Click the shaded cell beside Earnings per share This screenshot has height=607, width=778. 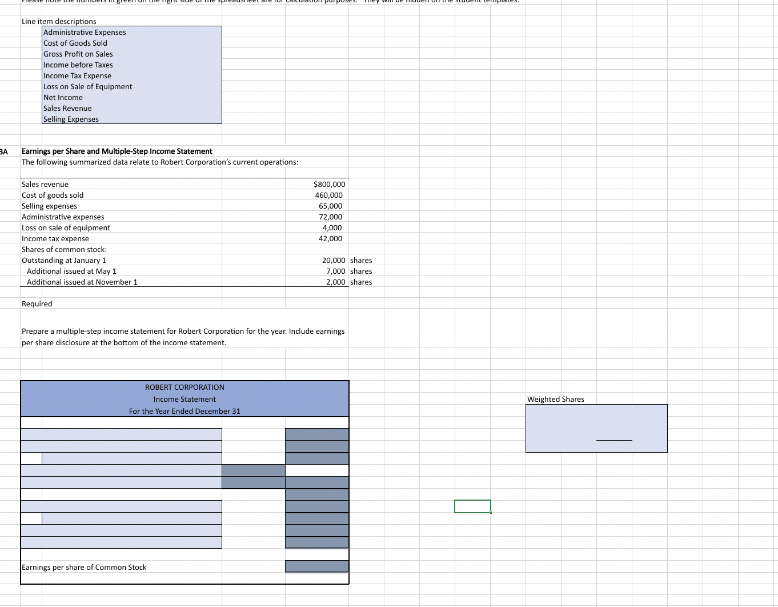click(317, 566)
